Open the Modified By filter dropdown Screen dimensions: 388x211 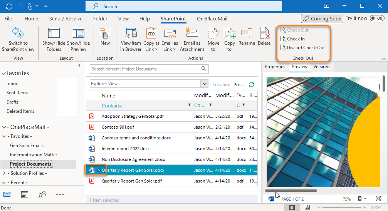(x=211, y=105)
